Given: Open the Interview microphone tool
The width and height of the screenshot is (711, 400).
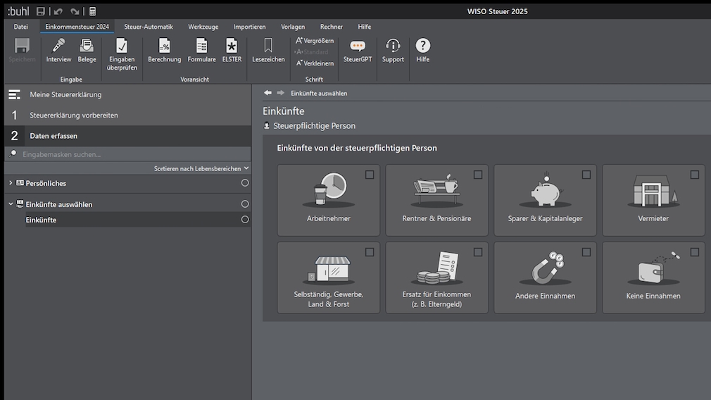Looking at the screenshot, I should click(x=58, y=50).
